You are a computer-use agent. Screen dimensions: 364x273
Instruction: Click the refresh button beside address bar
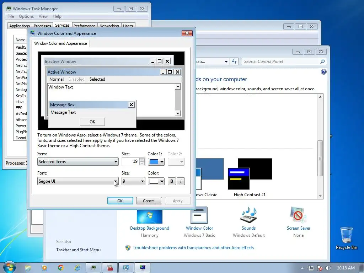(234, 61)
